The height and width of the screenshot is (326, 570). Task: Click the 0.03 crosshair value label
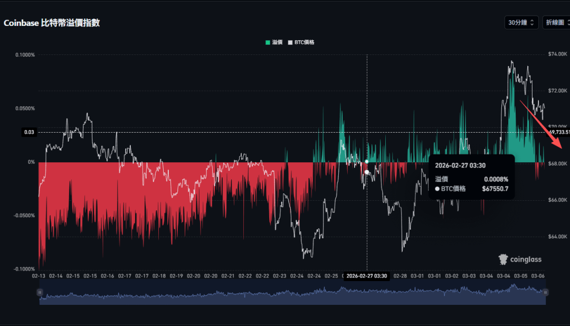coord(29,132)
